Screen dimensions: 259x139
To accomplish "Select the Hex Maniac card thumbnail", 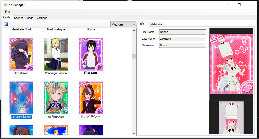I will pyautogui.click(x=21, y=54).
